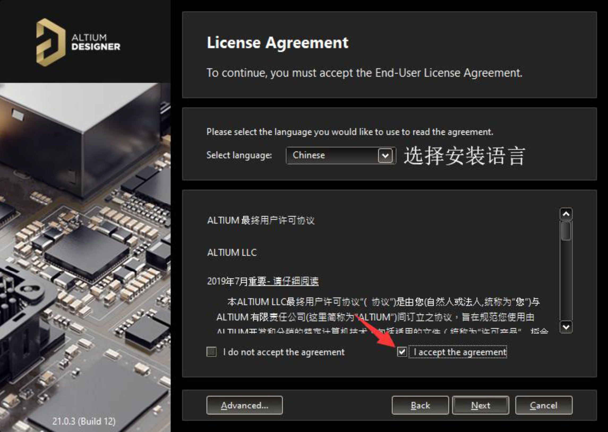Check "I do not accept the agreement"
608x432 pixels.
click(x=211, y=352)
